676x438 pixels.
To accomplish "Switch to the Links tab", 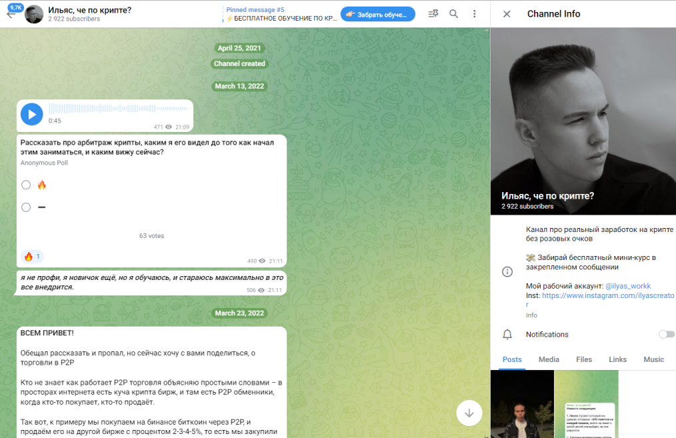I will pos(617,359).
